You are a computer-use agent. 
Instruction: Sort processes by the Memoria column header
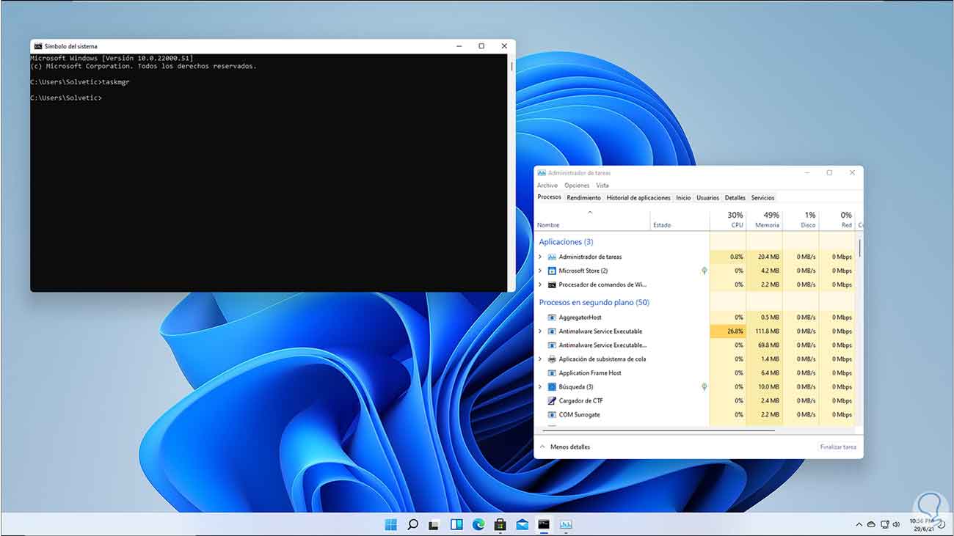766,220
